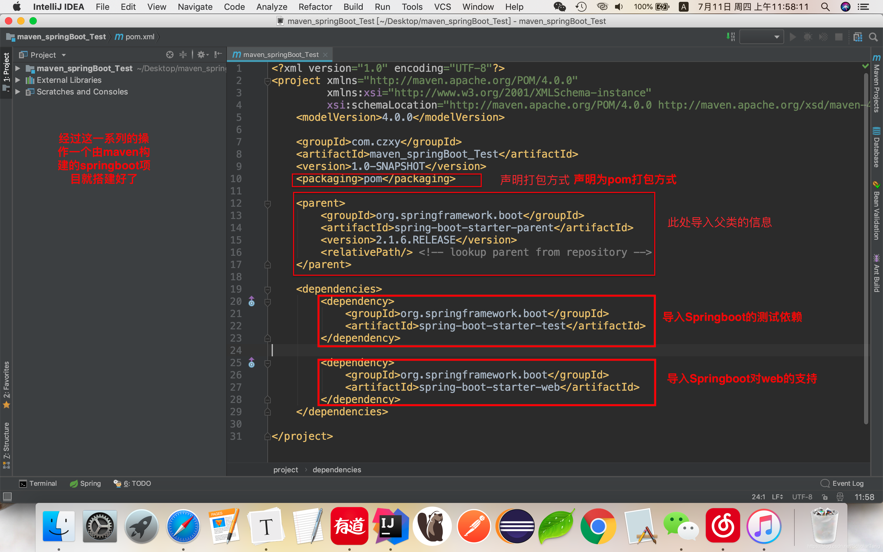Image resolution: width=883 pixels, height=552 pixels.
Task: Toggle the Terminal tool window
Action: pyautogui.click(x=38, y=483)
